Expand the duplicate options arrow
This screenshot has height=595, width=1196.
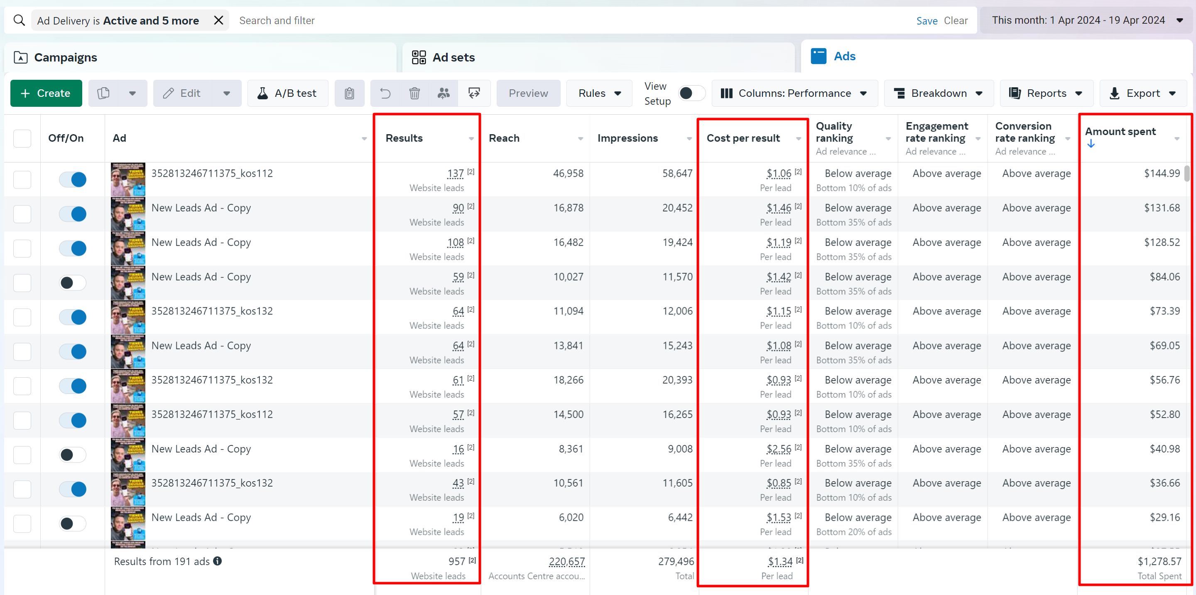132,93
